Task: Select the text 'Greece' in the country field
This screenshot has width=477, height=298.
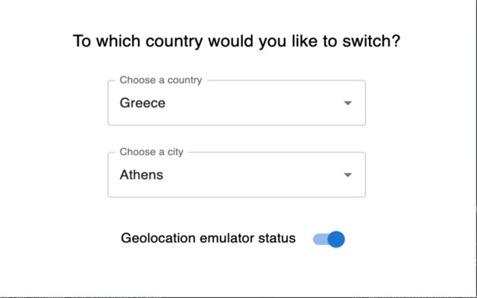Action: tap(142, 103)
